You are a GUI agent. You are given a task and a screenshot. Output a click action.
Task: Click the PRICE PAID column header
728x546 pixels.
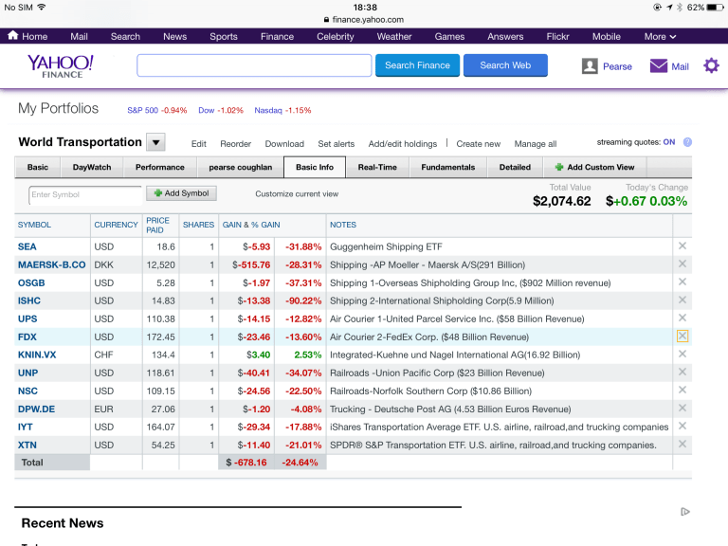pyautogui.click(x=158, y=226)
